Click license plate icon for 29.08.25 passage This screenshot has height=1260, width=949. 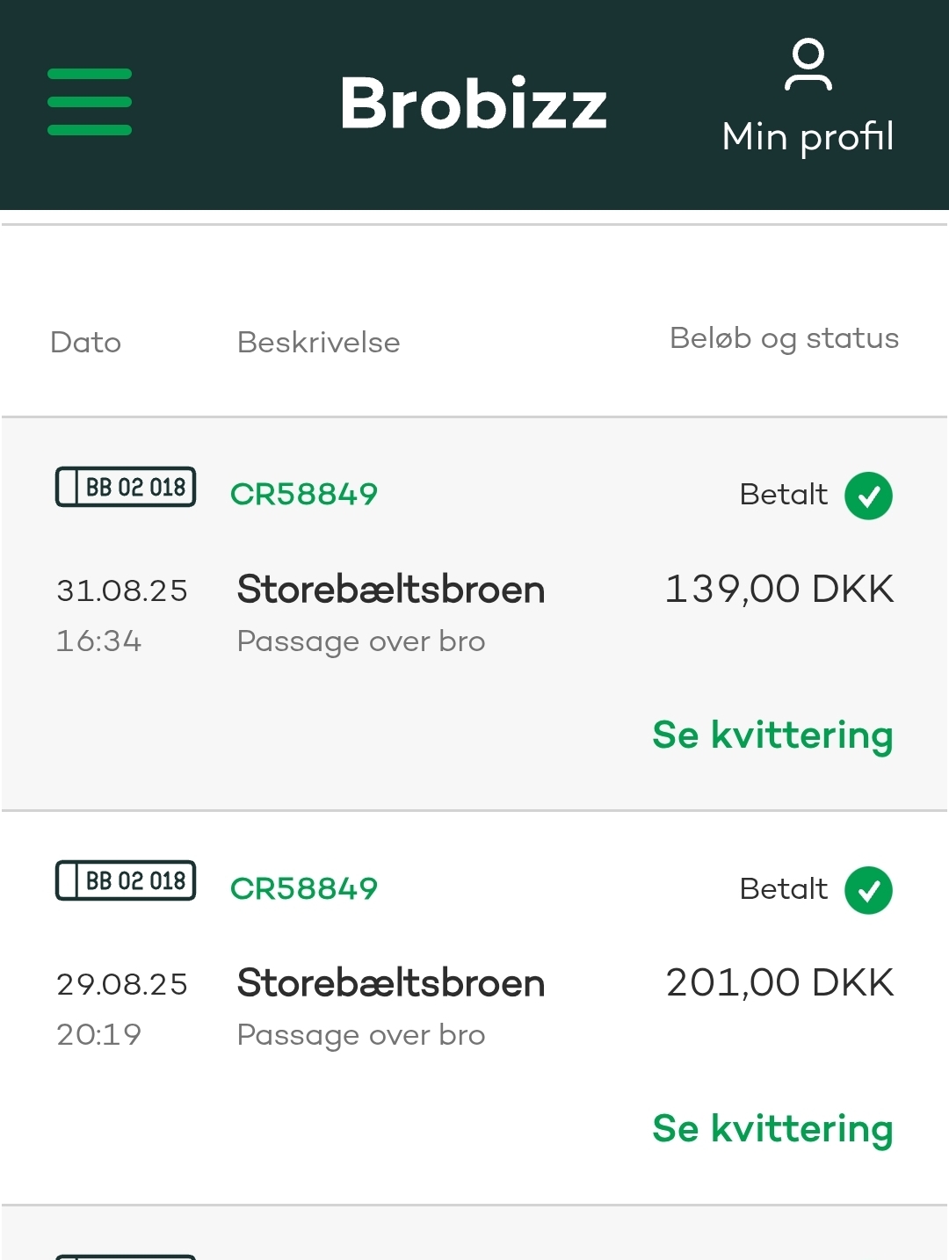click(126, 880)
